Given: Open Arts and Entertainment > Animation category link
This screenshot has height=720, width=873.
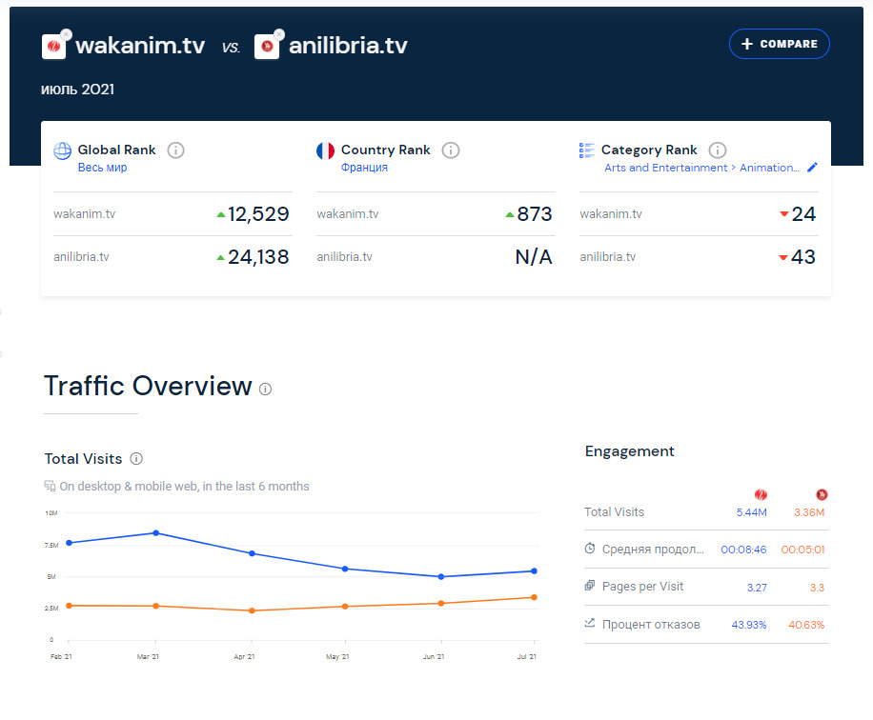Looking at the screenshot, I should tap(701, 168).
